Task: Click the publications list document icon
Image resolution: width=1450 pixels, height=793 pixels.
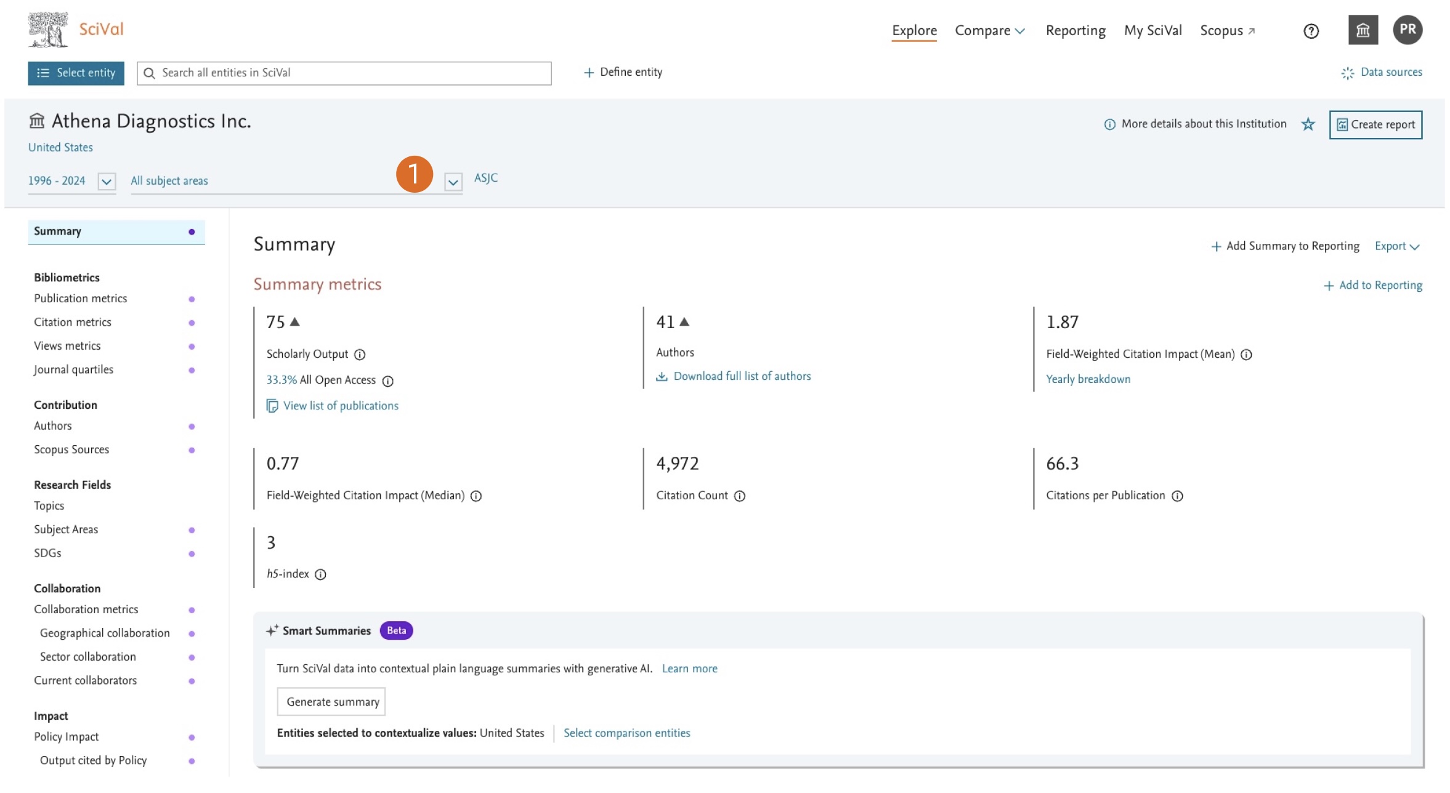Action: click(x=272, y=406)
